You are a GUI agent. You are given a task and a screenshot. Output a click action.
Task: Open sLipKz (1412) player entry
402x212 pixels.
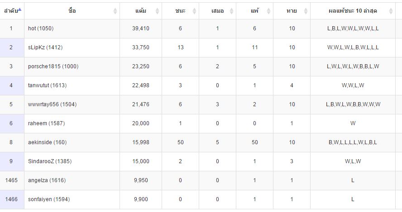tap(45, 47)
